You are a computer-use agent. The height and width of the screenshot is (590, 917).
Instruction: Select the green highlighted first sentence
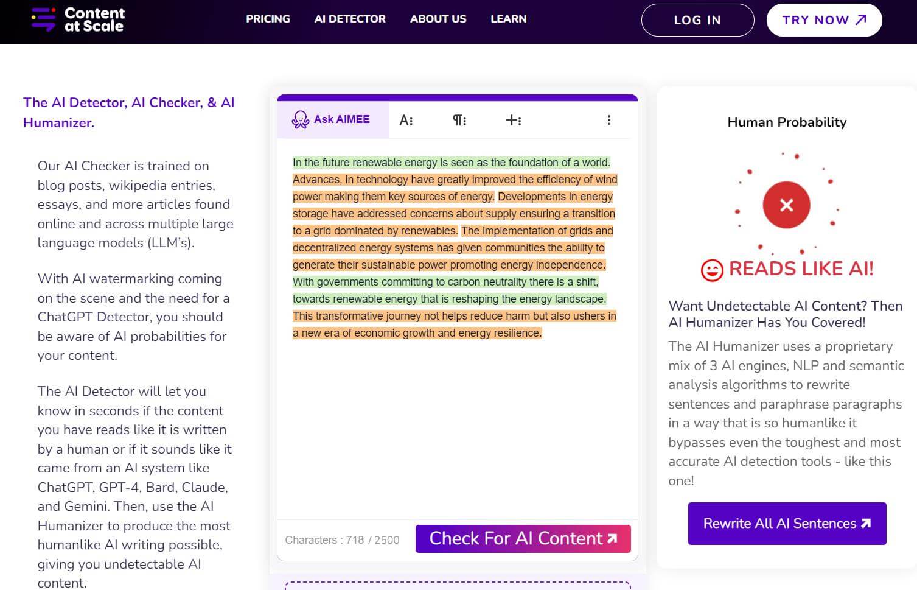450,163
